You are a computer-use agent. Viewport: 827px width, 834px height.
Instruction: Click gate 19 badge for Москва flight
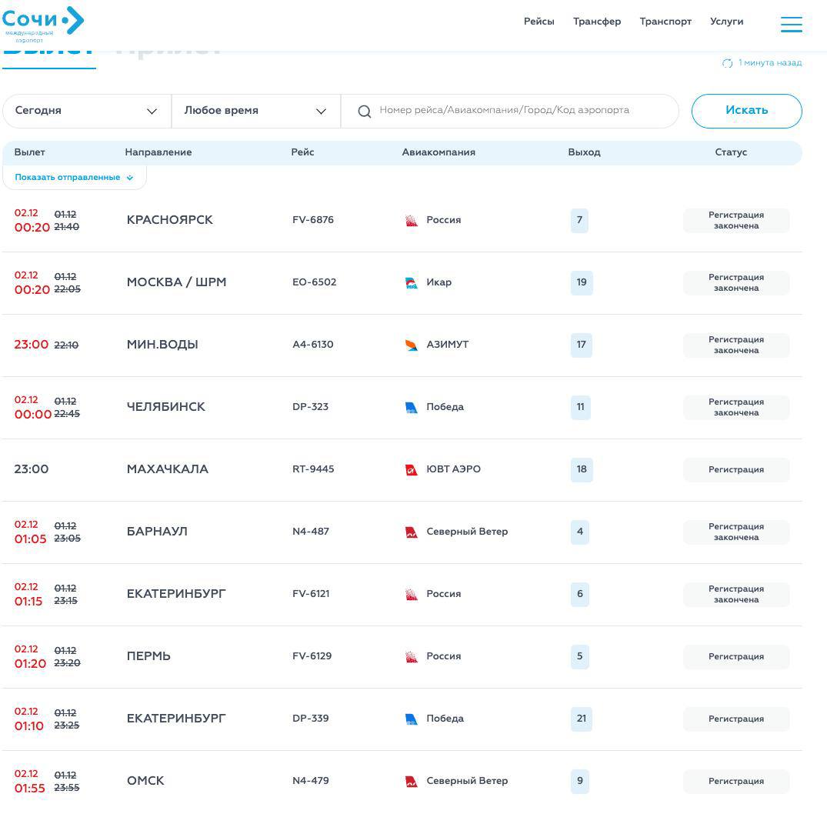click(582, 283)
